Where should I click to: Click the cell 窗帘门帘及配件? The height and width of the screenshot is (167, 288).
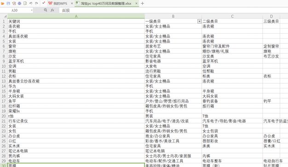point(232,46)
